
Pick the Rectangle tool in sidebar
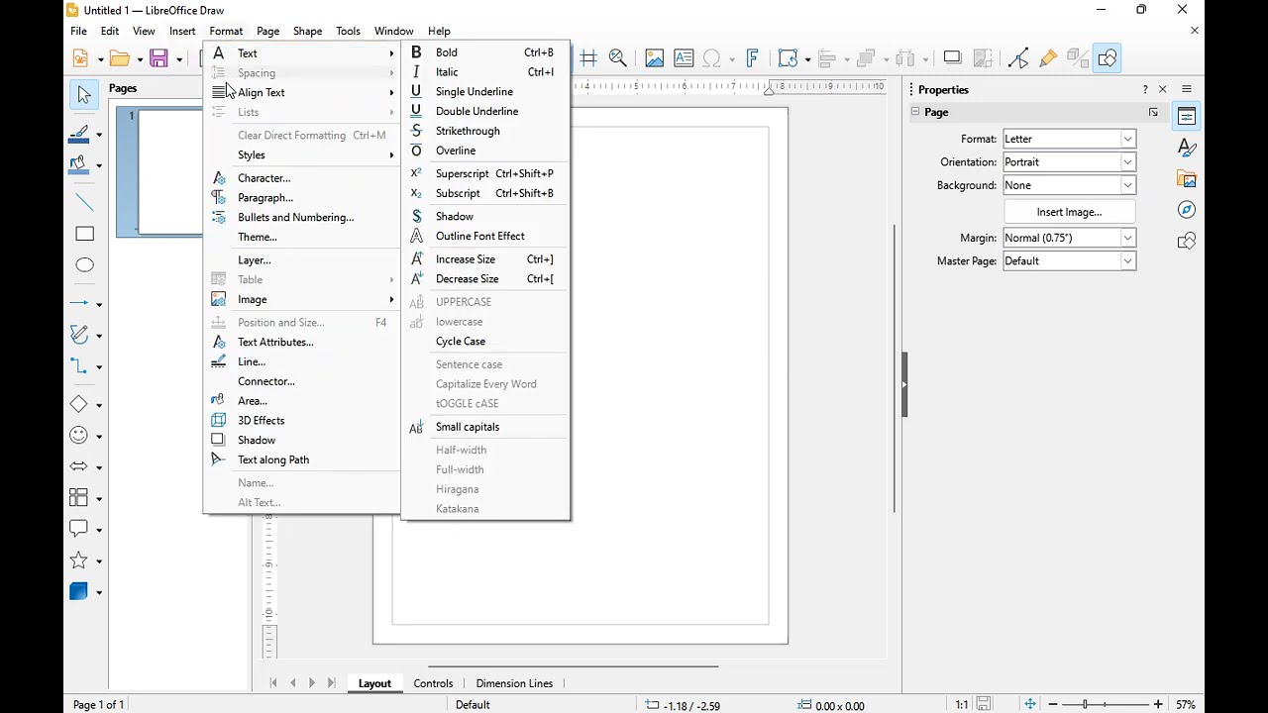(84, 235)
